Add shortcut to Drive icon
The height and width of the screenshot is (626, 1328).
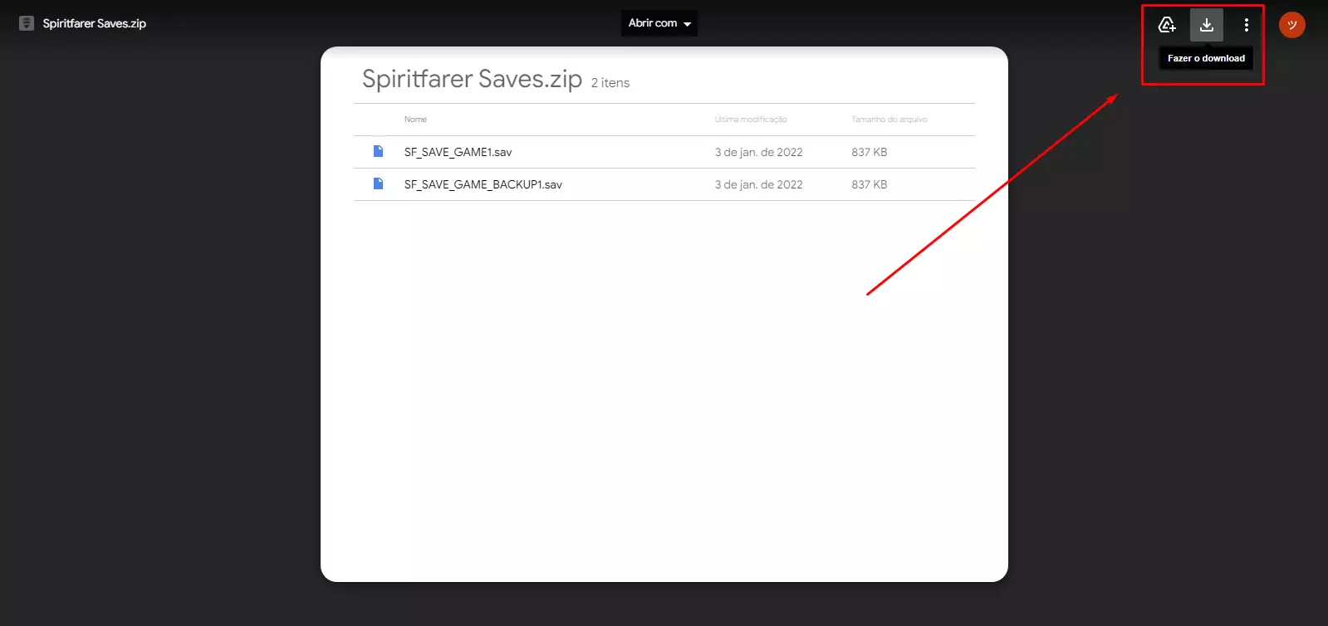(x=1167, y=25)
